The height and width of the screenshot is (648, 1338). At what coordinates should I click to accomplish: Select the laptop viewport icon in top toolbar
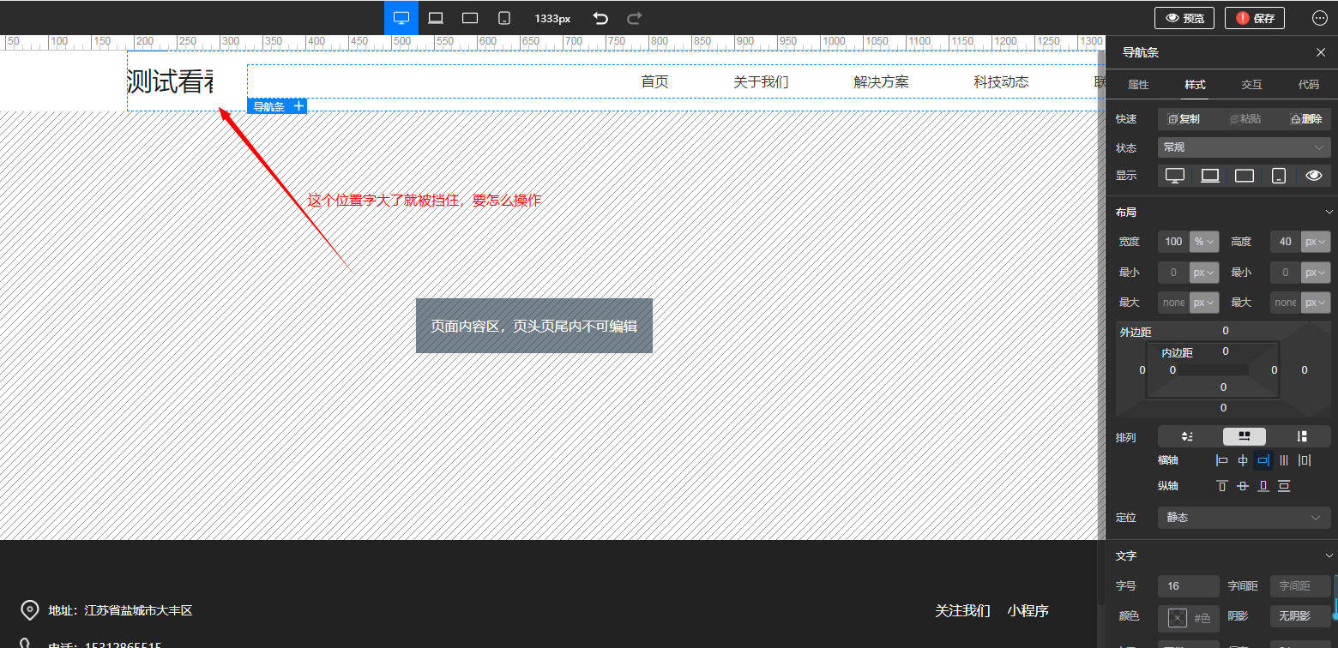coord(436,18)
